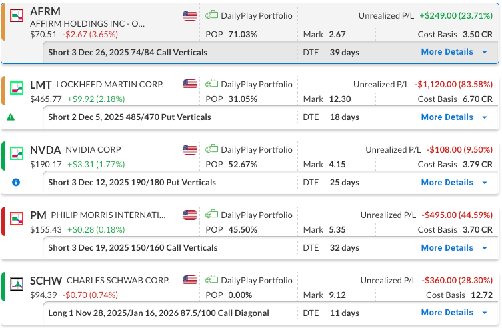The width and height of the screenshot is (502, 328).
Task: Click the US flag icon on AFRM row
Action: [x=190, y=15]
